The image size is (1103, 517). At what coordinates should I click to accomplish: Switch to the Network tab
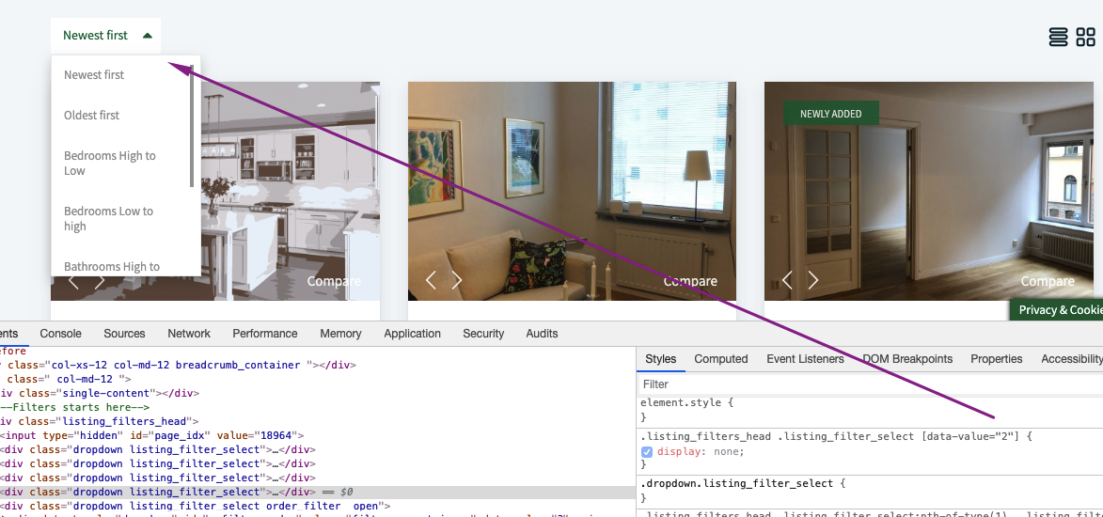(189, 334)
